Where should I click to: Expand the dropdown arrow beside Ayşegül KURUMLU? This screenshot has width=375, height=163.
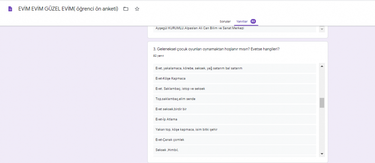tap(322, 29)
